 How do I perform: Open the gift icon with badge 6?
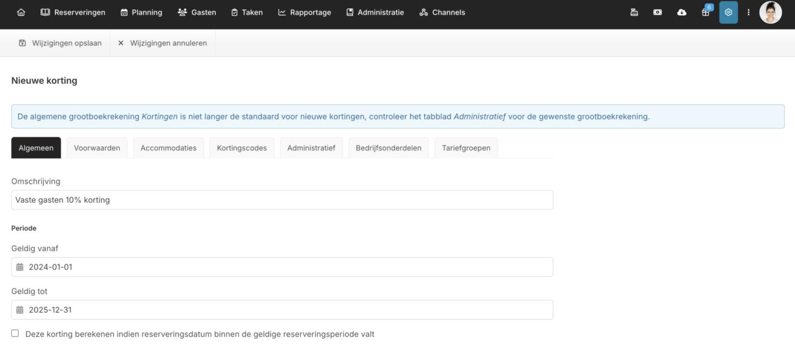pos(706,12)
